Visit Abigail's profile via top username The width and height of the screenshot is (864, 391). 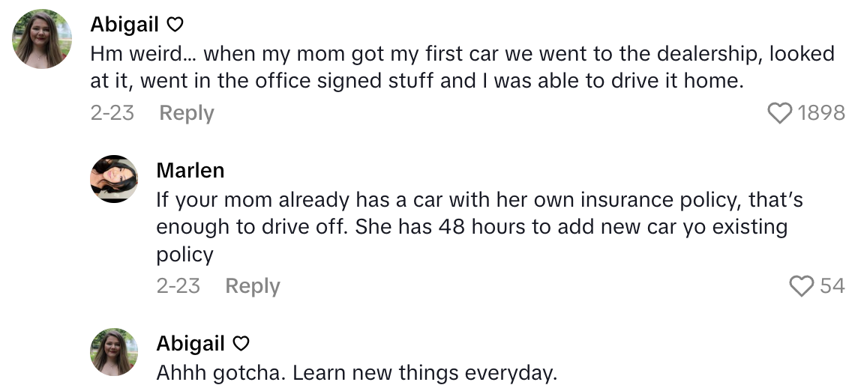pos(124,24)
